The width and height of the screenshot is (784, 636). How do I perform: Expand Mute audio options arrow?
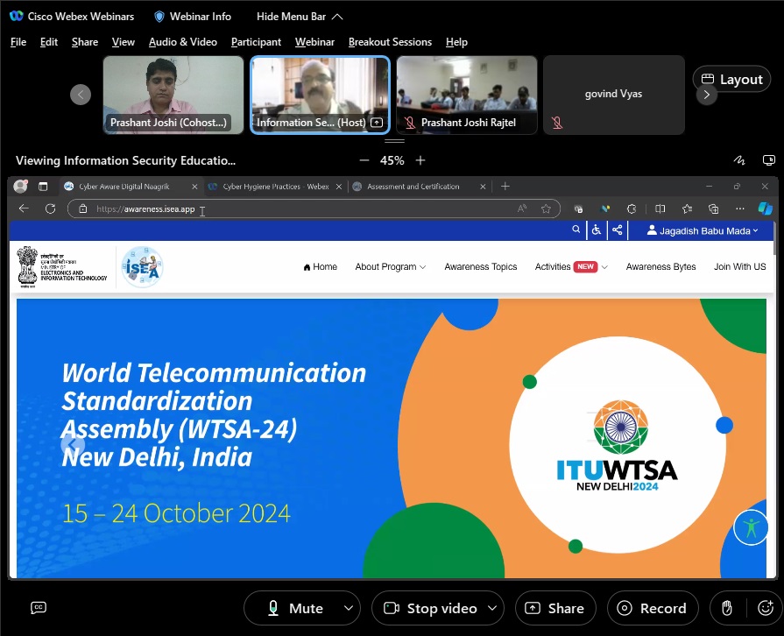point(349,608)
